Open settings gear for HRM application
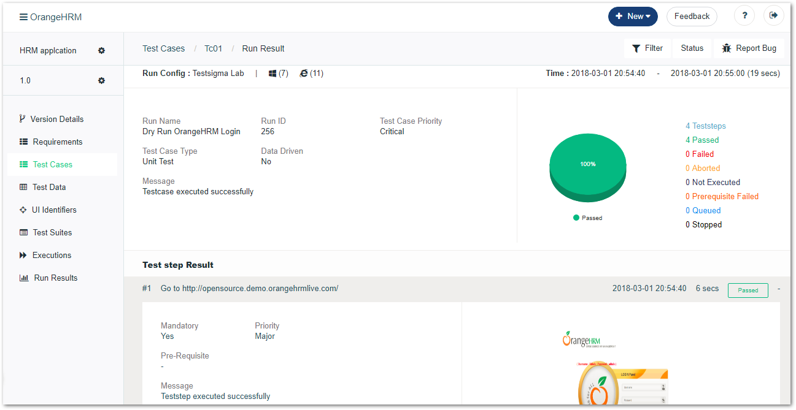 point(102,50)
